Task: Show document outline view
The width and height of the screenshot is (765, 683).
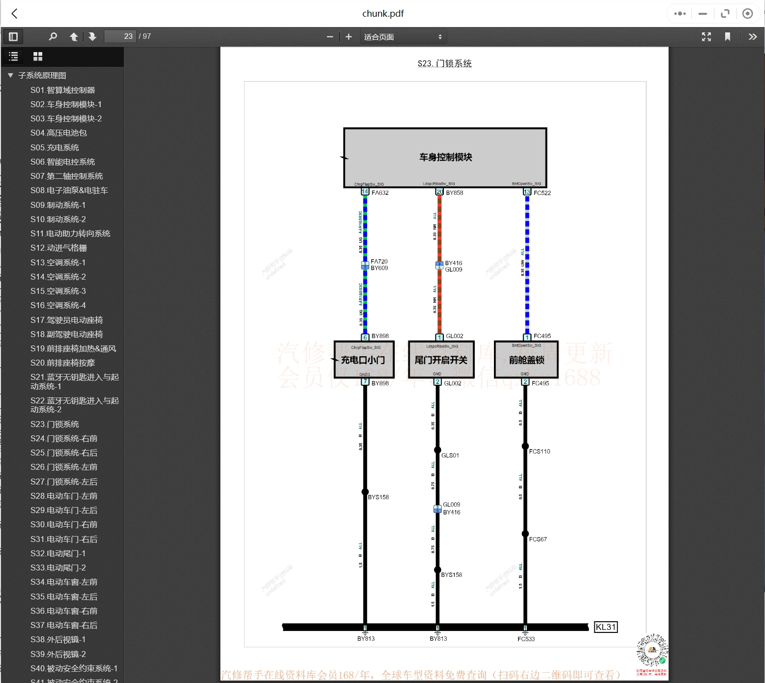Action: [14, 57]
